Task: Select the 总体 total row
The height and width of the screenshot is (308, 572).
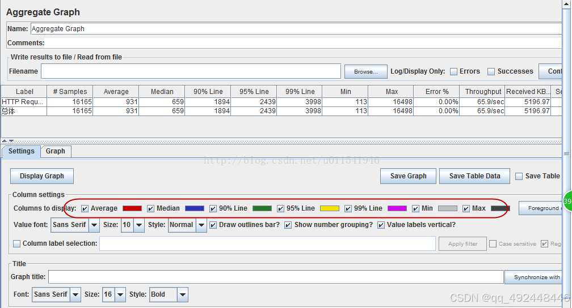Action: coord(281,111)
